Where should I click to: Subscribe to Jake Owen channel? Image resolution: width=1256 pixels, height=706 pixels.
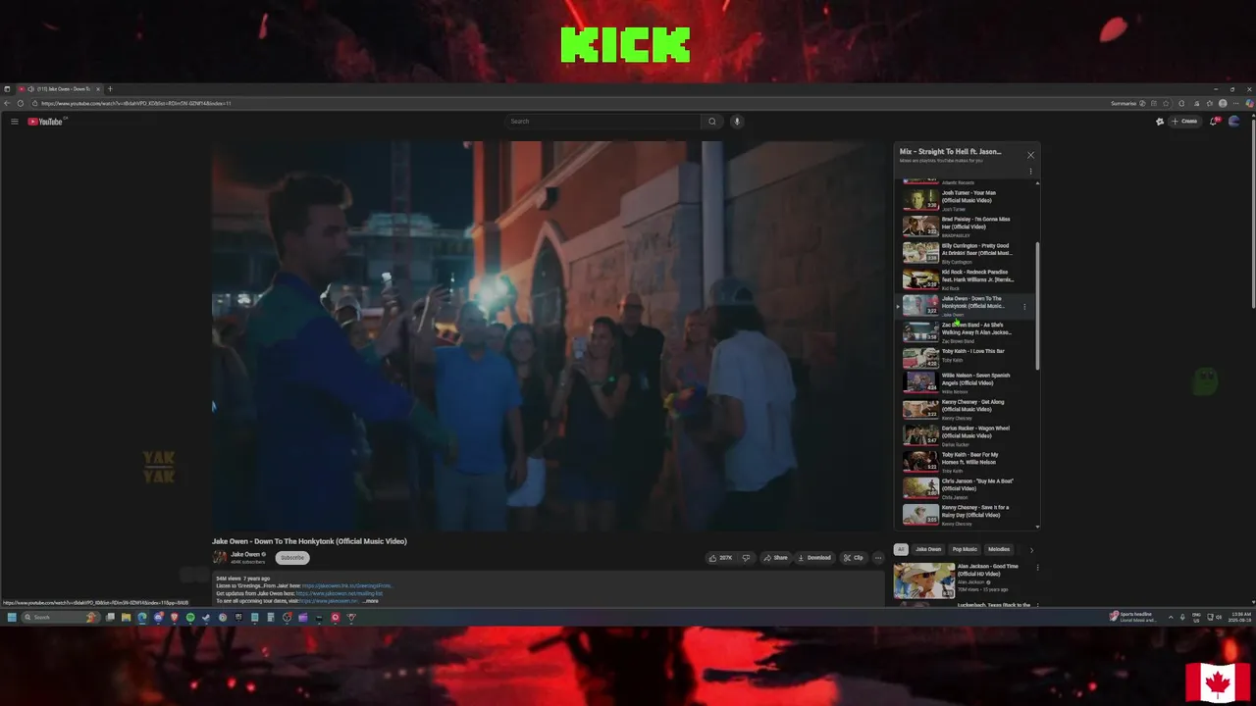tap(292, 558)
